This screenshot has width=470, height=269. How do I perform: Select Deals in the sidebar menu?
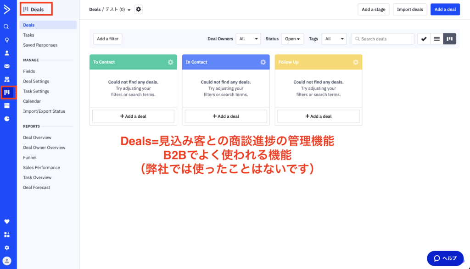click(48, 25)
